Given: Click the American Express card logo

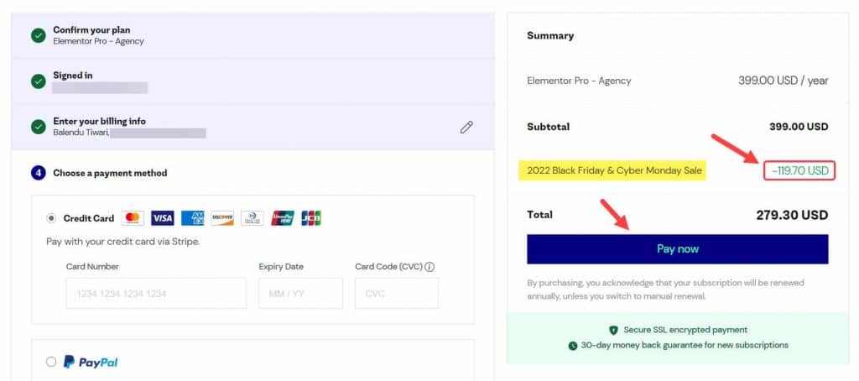Looking at the screenshot, I should (192, 218).
